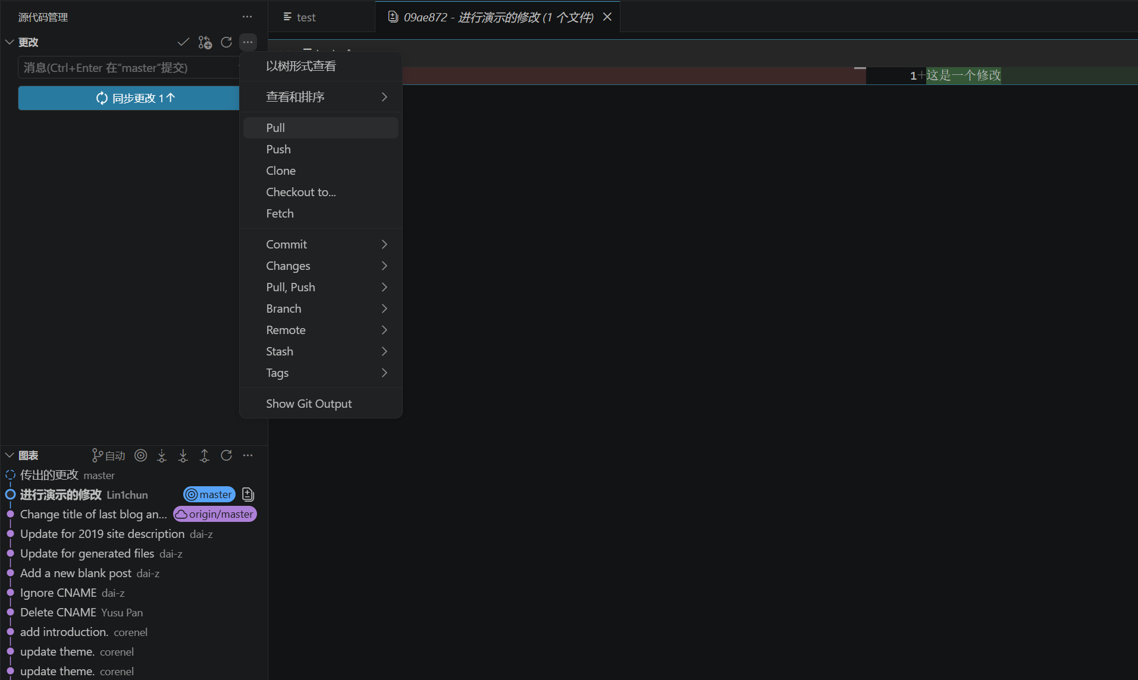
Task: Expand the Tags submenu
Action: [321, 373]
